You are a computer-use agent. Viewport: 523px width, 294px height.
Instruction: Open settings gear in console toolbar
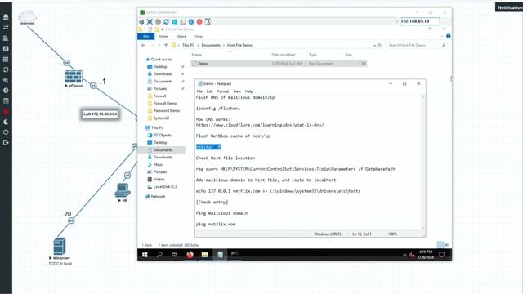[x=158, y=22]
